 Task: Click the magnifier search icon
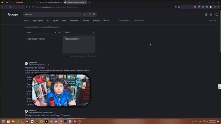[94, 14]
